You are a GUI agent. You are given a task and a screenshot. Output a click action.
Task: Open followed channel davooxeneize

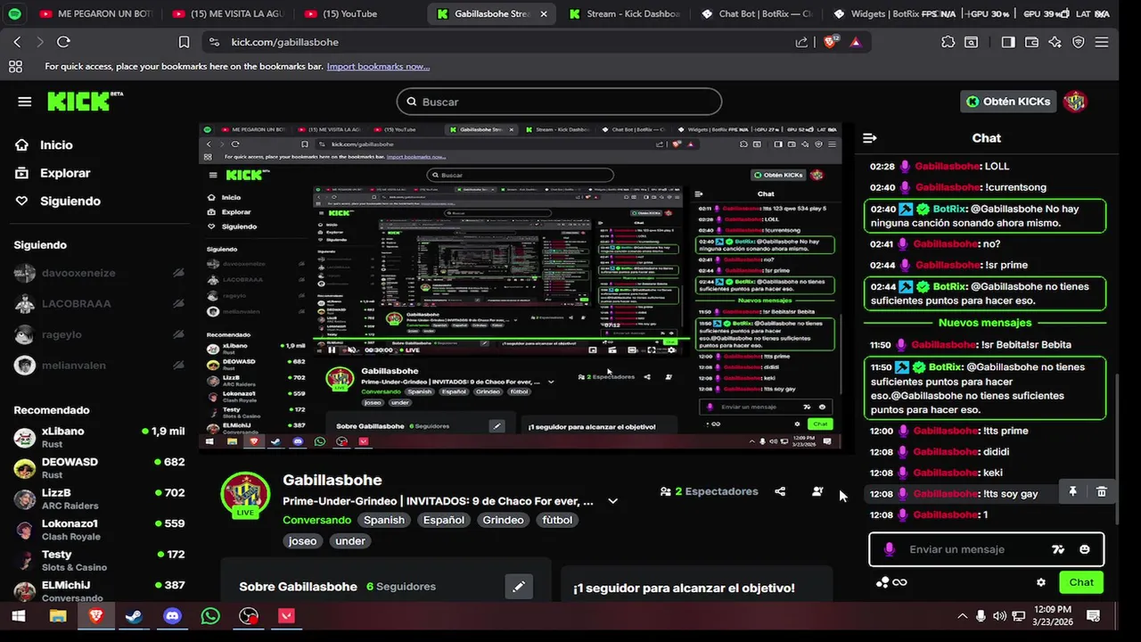click(99, 273)
